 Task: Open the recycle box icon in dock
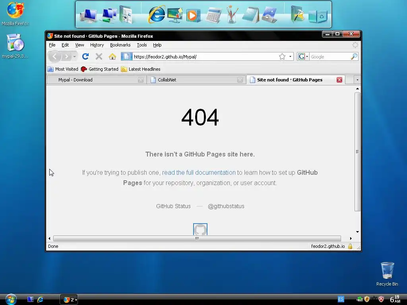coord(318,16)
